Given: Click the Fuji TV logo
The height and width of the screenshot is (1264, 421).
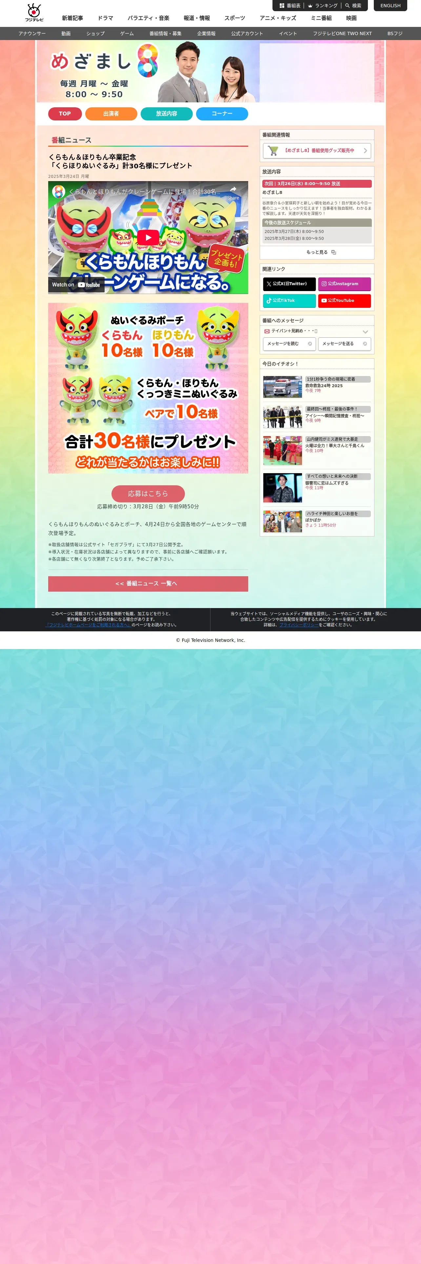Looking at the screenshot, I should point(34,13).
